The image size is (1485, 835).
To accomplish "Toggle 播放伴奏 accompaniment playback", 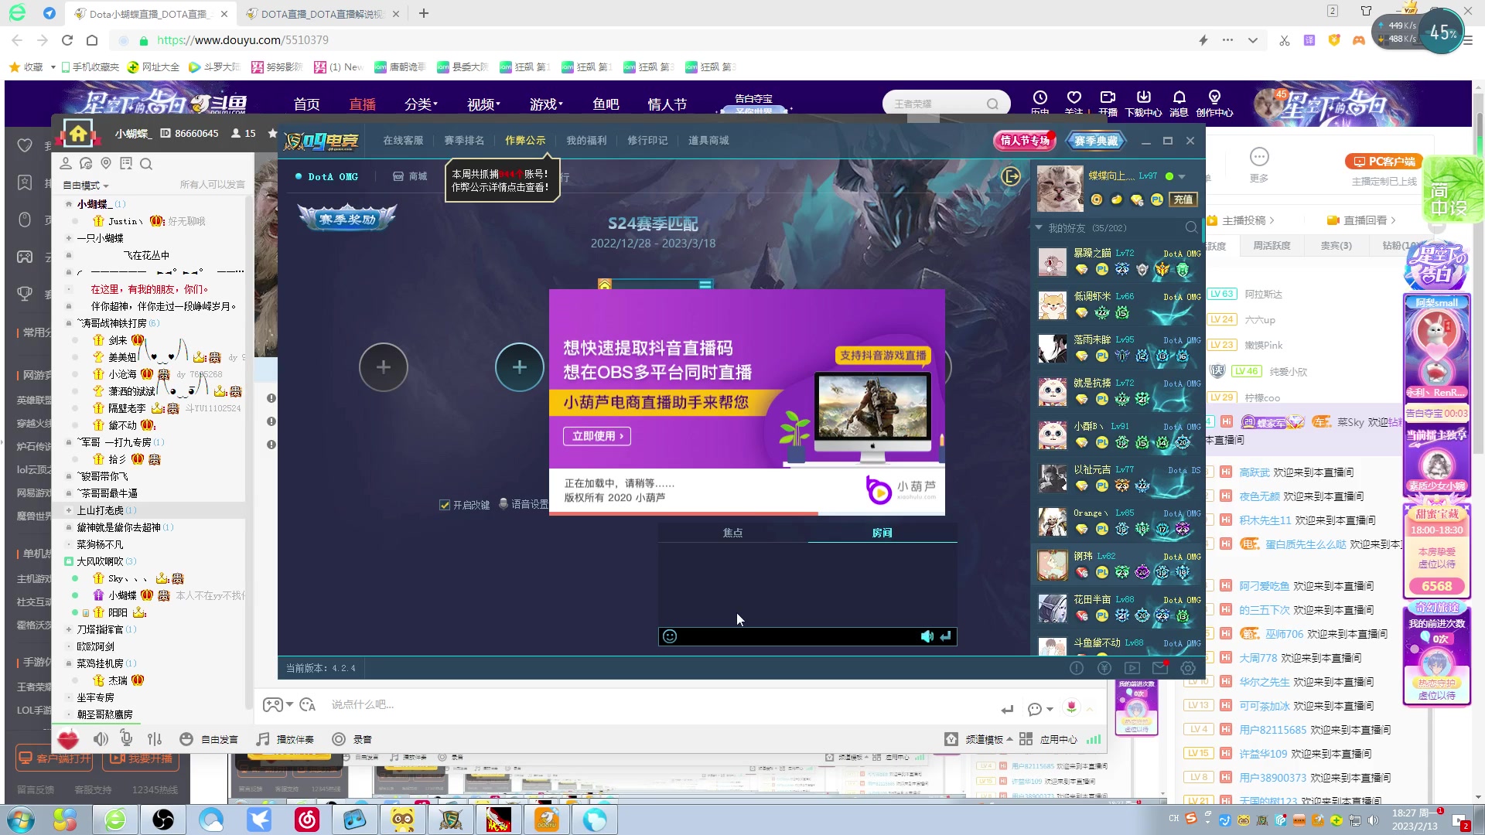I will tap(285, 739).
